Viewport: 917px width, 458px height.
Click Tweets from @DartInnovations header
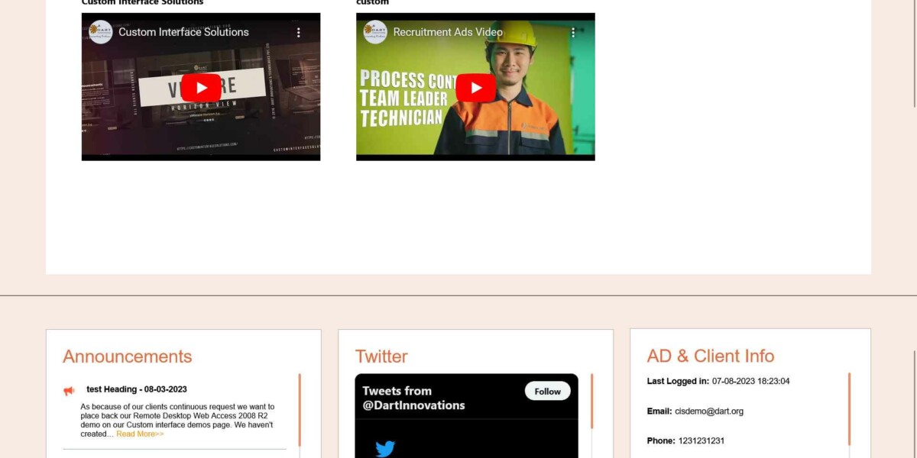pyautogui.click(x=413, y=398)
